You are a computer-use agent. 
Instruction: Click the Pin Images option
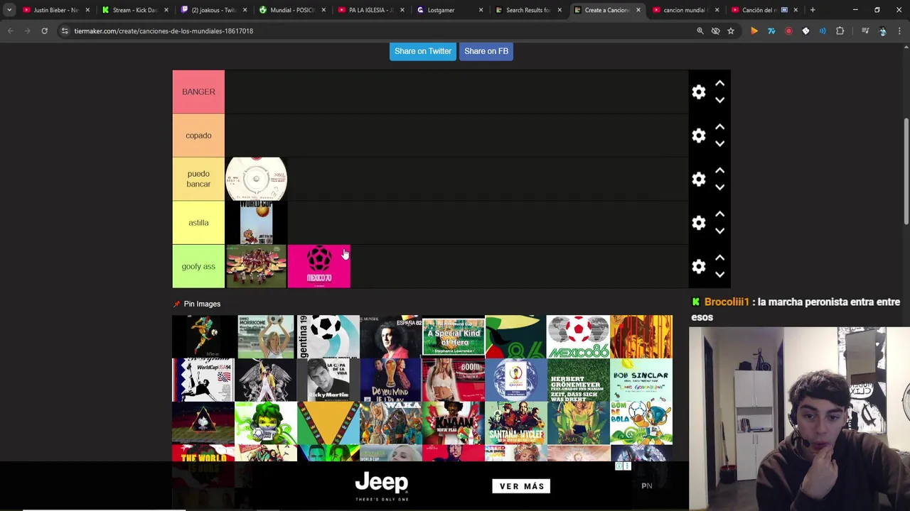[197, 304]
